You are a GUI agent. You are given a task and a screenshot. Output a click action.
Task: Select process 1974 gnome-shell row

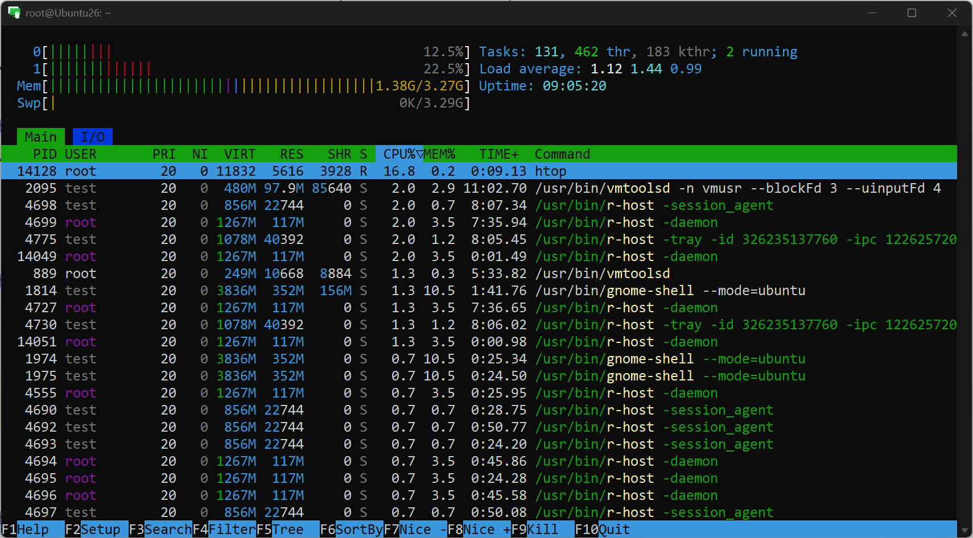[x=479, y=359]
